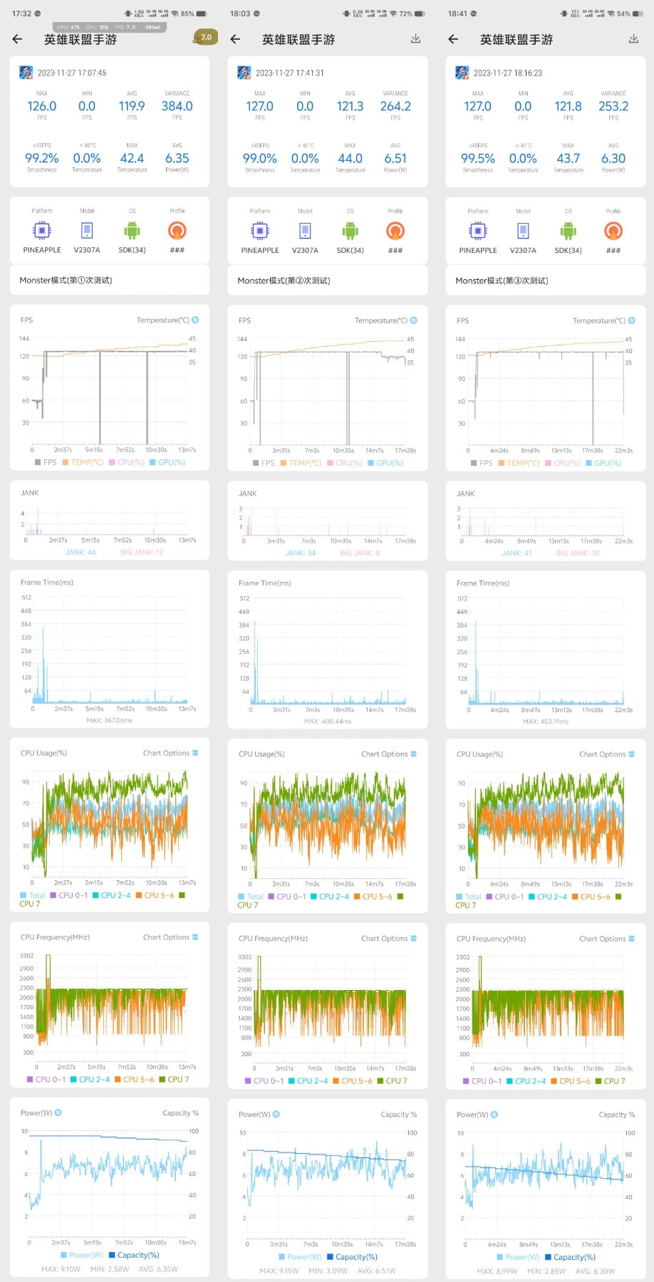Tap V2307A phone model icon in 第②次测试 report
654x1282 pixels.
click(x=305, y=231)
